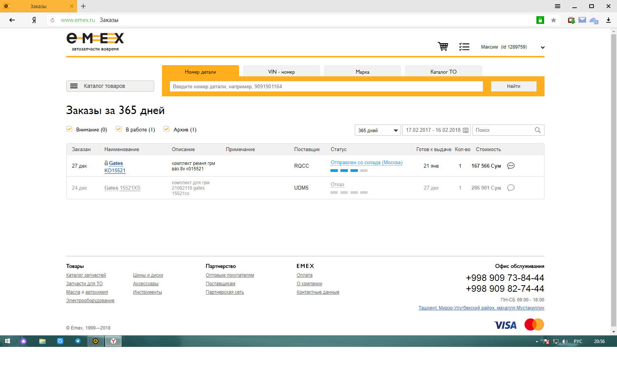The image size is (617, 370).
Task: Follow the Каталог запчастей footer link
Action: 86,275
